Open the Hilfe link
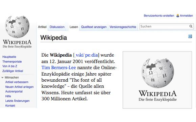The image size is (196, 122). click(8, 96)
